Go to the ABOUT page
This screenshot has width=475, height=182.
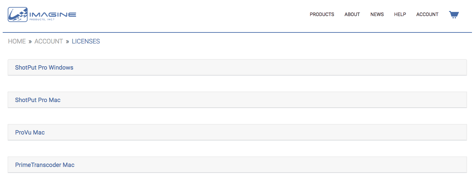point(352,14)
